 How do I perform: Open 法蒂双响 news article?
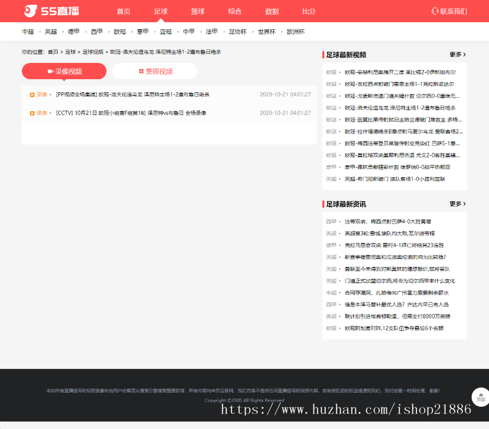click(387, 221)
